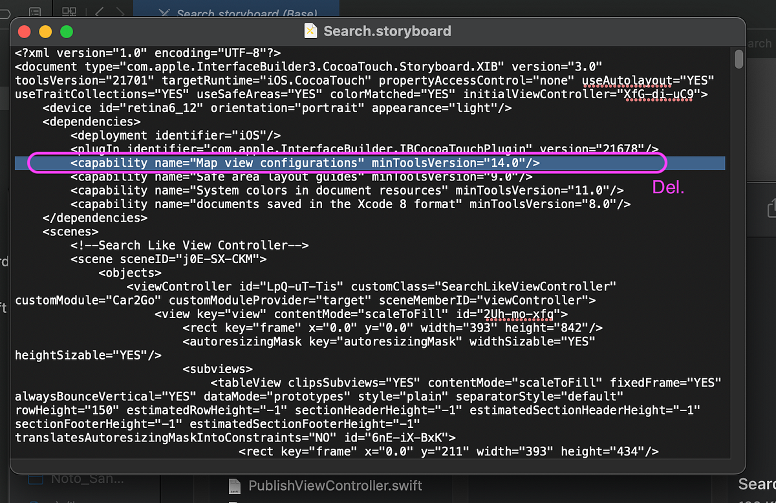776x503 pixels.
Task: Open the editor options icon in the toolbar
Action: (x=70, y=12)
